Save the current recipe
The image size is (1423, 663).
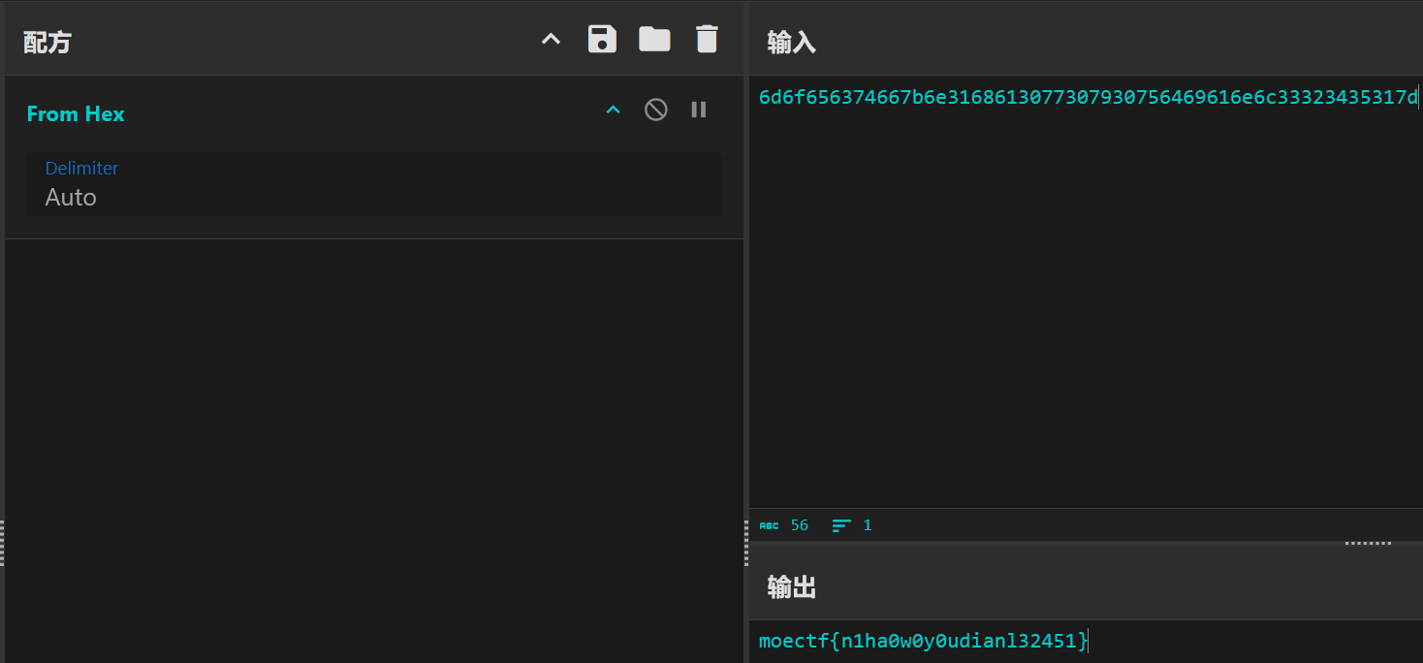tap(602, 40)
